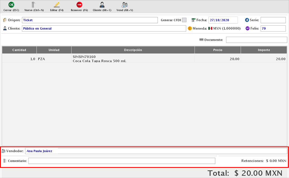Click the Editar pencil icon

[56, 5]
